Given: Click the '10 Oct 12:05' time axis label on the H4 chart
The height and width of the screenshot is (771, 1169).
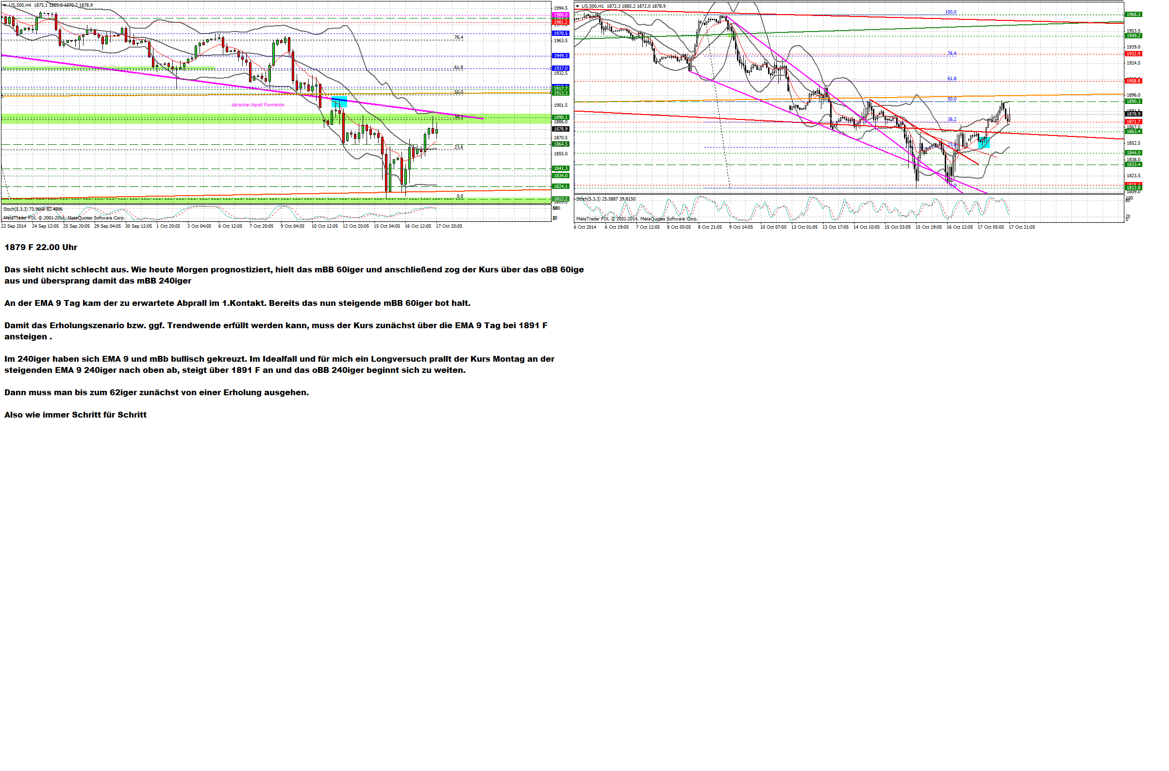Looking at the screenshot, I should tap(324, 226).
